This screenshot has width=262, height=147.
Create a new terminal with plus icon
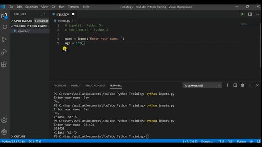coord(228,85)
